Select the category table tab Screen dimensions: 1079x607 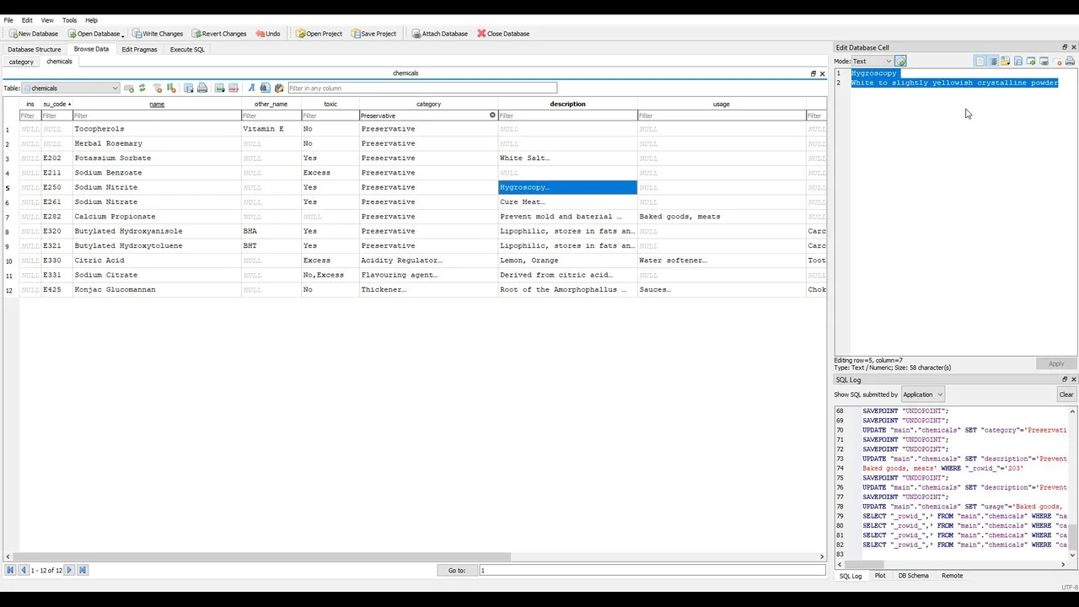tap(21, 62)
